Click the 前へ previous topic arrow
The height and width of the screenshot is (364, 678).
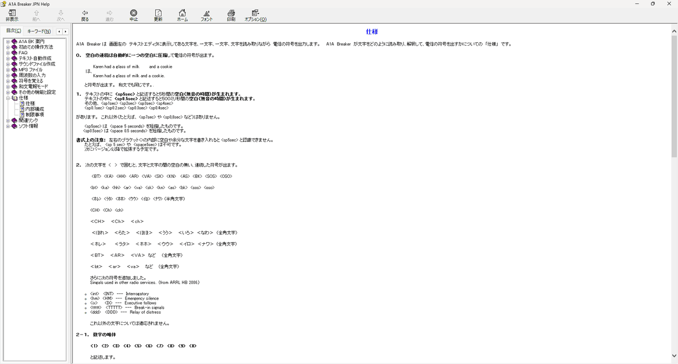(x=36, y=15)
